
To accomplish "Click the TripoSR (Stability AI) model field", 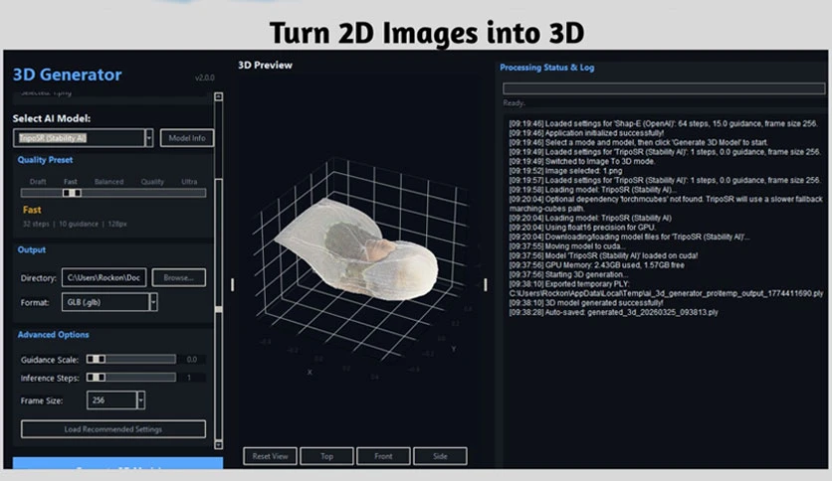I will [x=79, y=138].
